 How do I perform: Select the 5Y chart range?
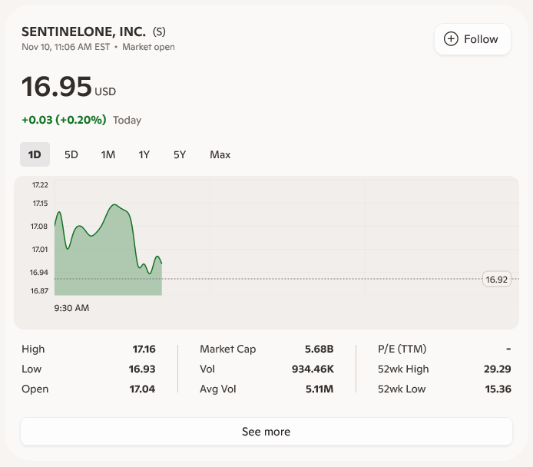180,154
